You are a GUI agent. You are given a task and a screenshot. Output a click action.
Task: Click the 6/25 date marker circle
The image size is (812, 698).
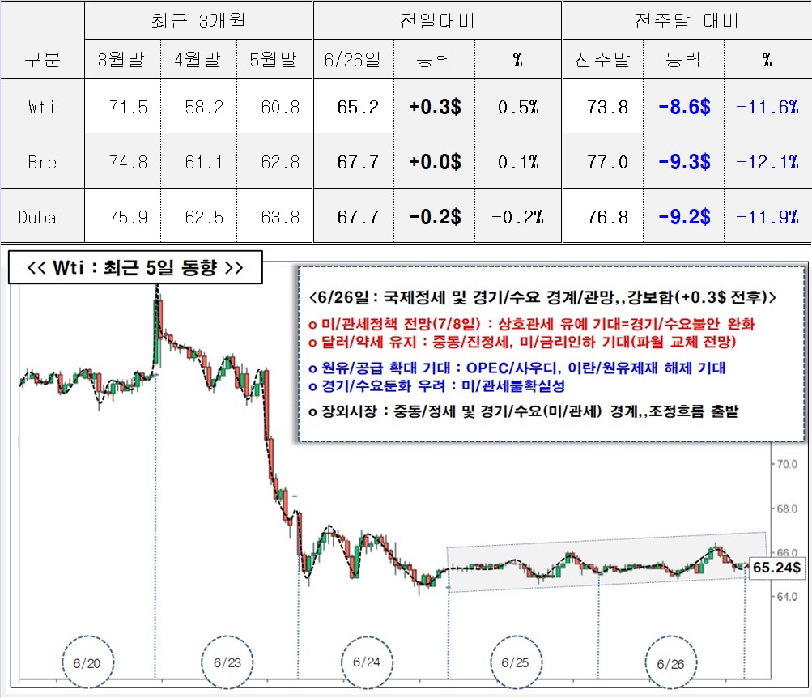coord(516,662)
